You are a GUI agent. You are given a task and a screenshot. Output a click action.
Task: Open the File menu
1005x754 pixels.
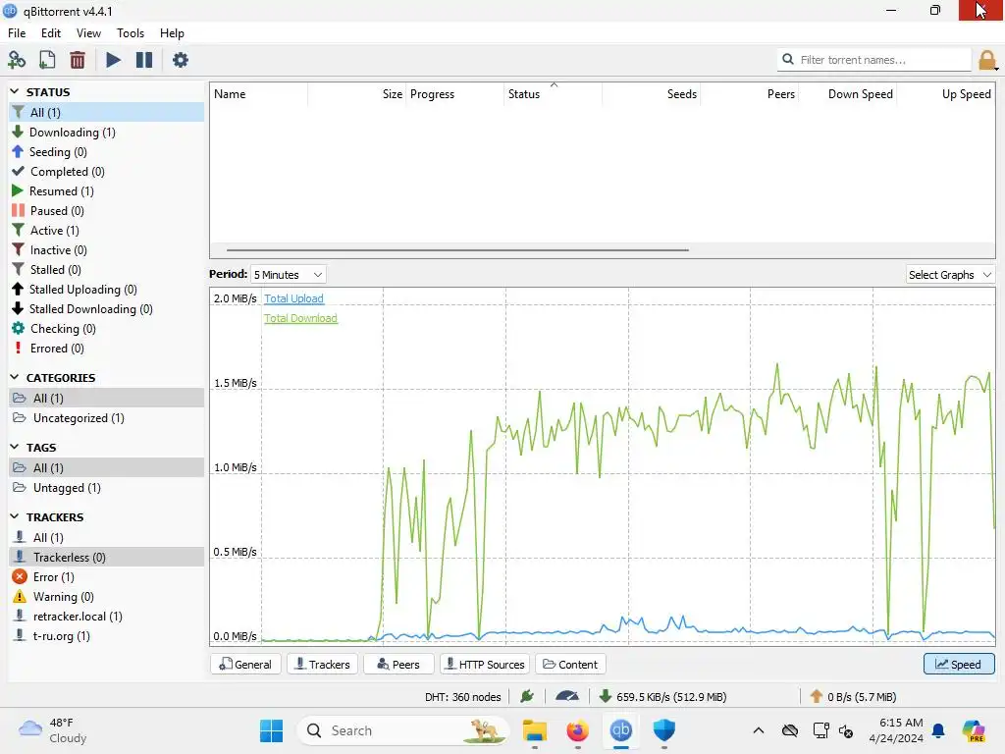pyautogui.click(x=17, y=33)
